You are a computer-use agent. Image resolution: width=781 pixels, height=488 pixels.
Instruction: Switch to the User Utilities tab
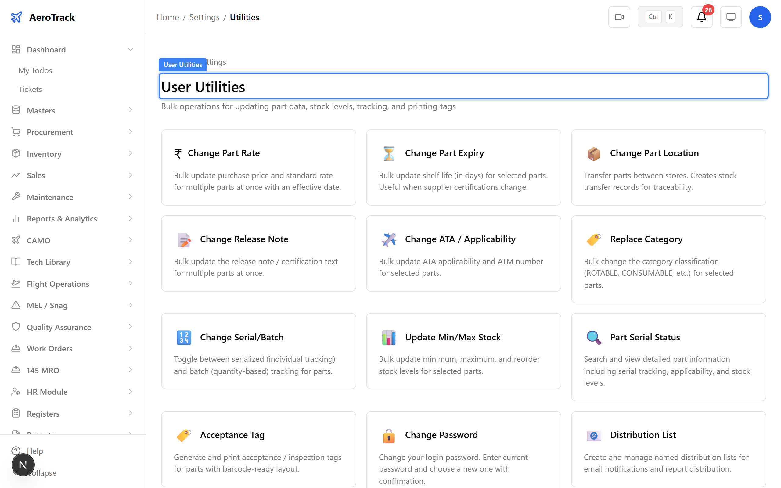click(x=182, y=65)
